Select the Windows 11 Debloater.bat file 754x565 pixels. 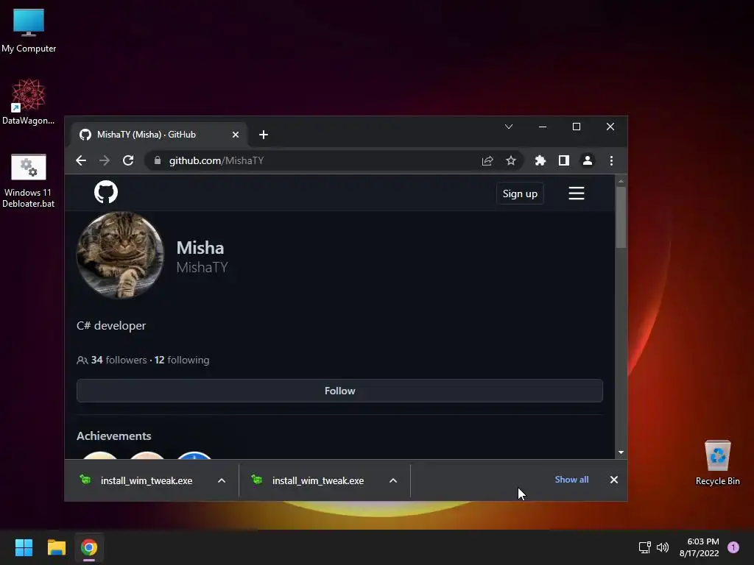29,181
